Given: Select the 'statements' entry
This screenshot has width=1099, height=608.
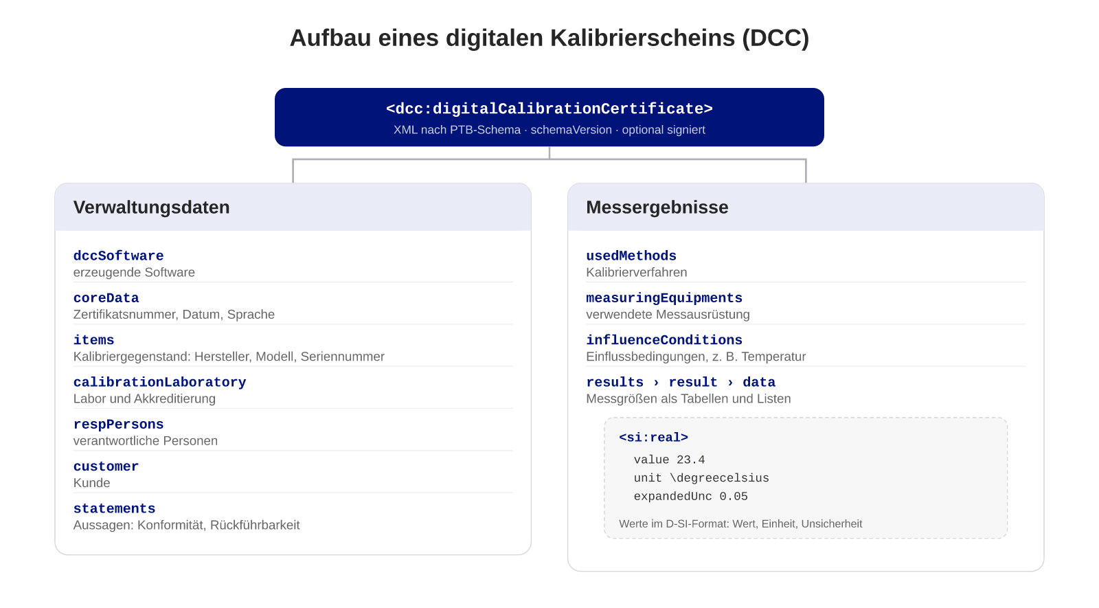Looking at the screenshot, I should pos(115,508).
